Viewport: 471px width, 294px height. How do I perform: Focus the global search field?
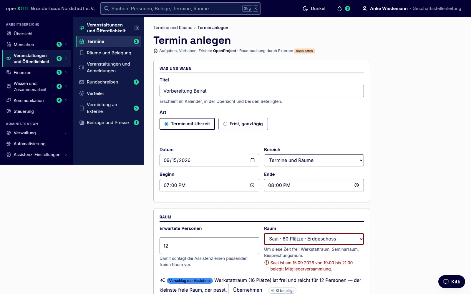(x=180, y=9)
